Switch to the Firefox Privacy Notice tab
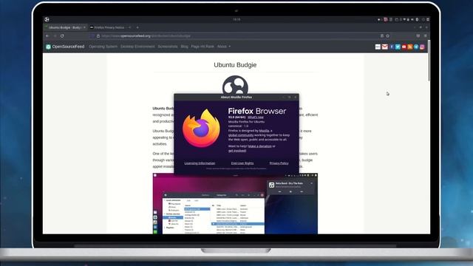This screenshot has height=266, width=473. pos(109,27)
